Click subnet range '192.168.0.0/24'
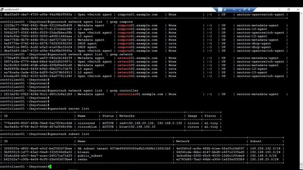This screenshot has height=170, width=303. tap(263, 156)
